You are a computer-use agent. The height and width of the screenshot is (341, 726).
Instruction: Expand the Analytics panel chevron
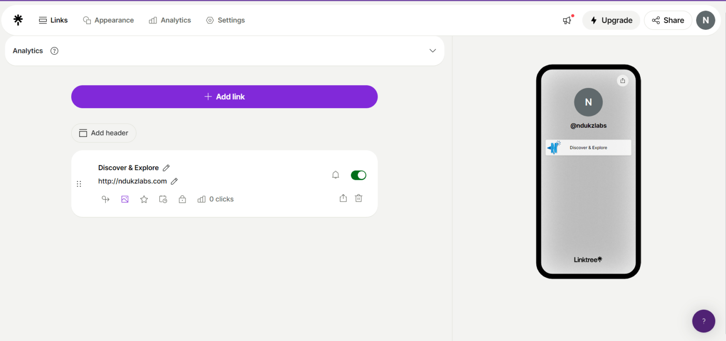(x=432, y=50)
